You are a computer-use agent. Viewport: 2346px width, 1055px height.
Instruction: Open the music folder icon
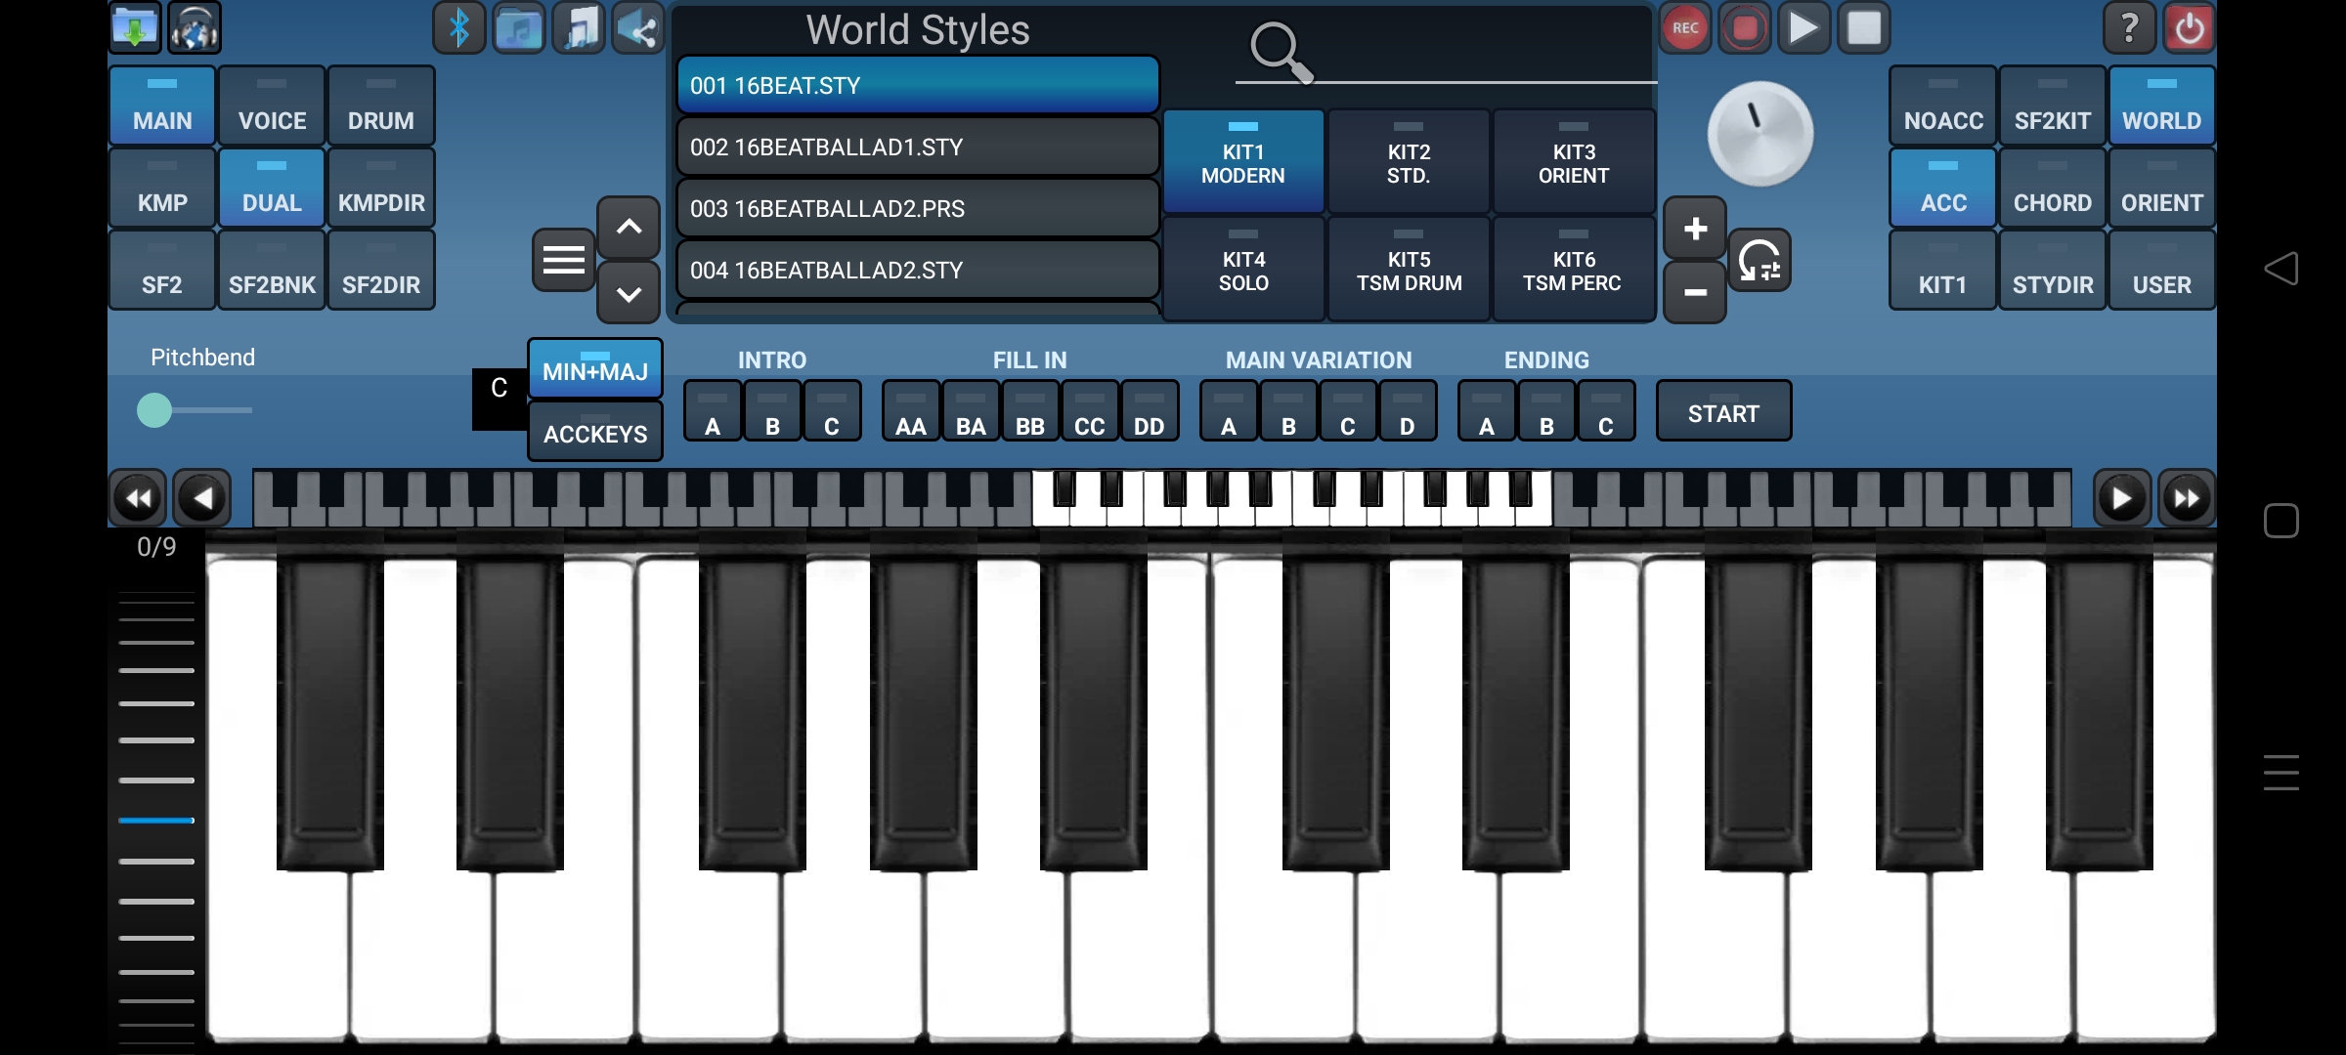click(x=519, y=28)
